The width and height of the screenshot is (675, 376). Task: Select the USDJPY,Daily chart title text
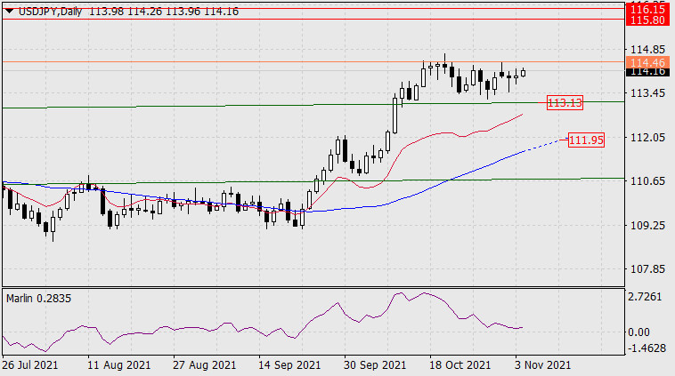coord(51,12)
